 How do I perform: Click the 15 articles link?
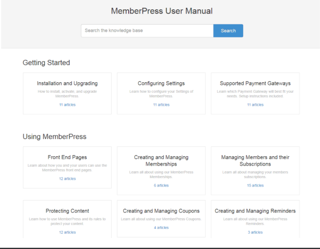coord(255,185)
